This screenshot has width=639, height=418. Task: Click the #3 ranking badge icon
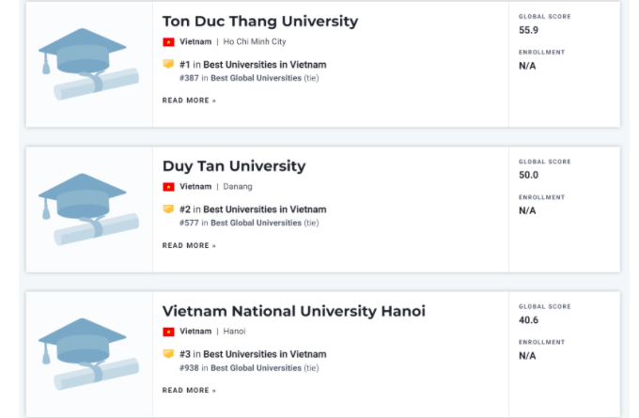[x=168, y=354]
